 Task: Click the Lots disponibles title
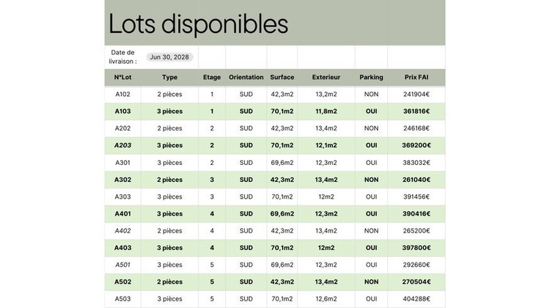[x=198, y=23]
